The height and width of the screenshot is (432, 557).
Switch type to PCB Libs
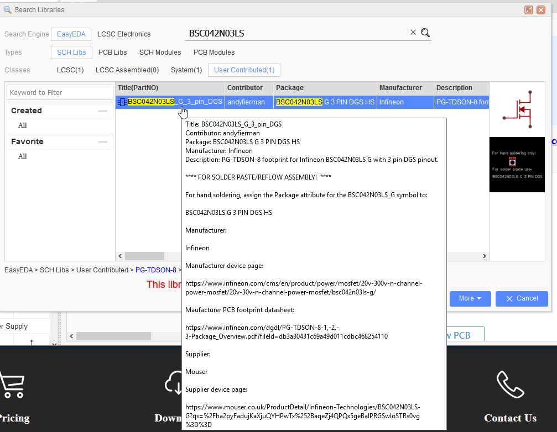point(113,52)
